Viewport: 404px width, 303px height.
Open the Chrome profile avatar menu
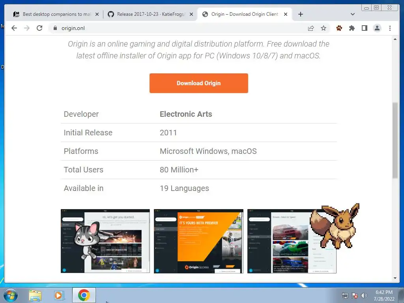(377, 28)
